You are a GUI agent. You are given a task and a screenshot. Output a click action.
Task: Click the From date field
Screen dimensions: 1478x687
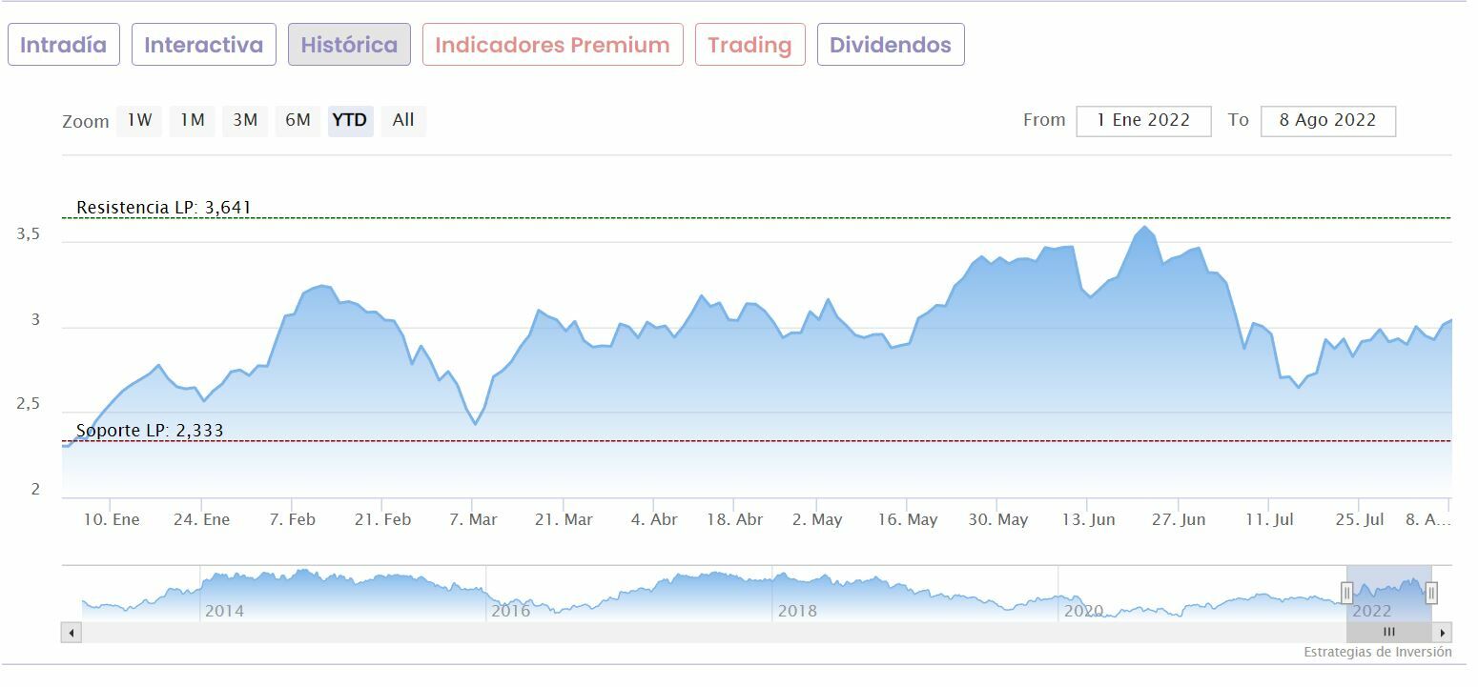click(x=1143, y=121)
